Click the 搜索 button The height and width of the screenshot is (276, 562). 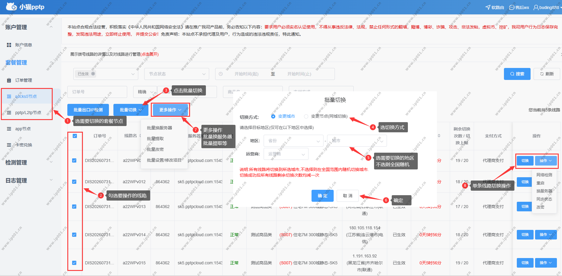(x=517, y=74)
